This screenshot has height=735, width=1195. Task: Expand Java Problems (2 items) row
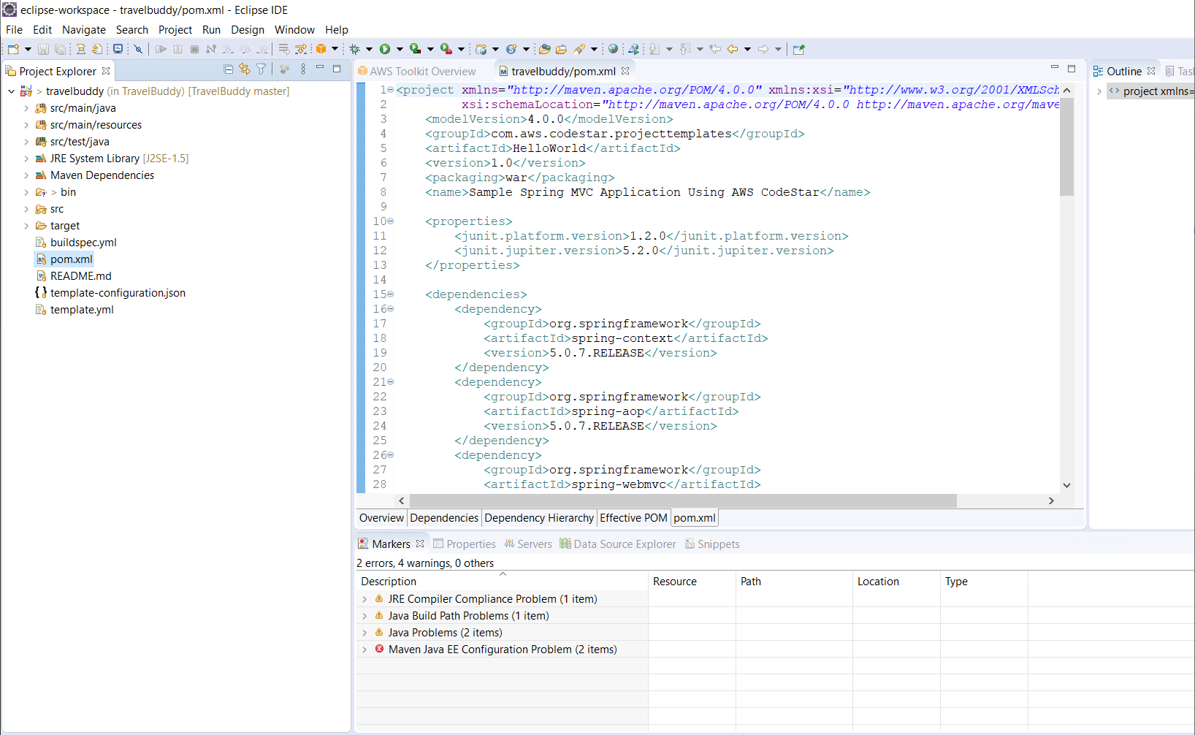tap(364, 633)
